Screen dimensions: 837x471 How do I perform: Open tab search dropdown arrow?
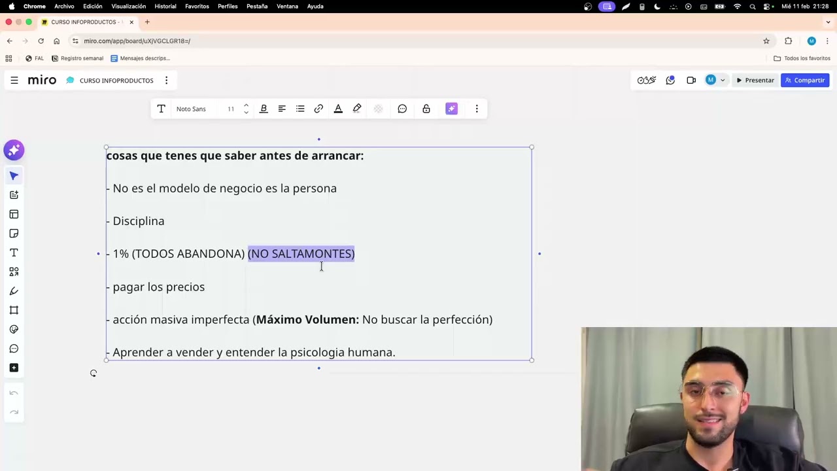coord(828,22)
